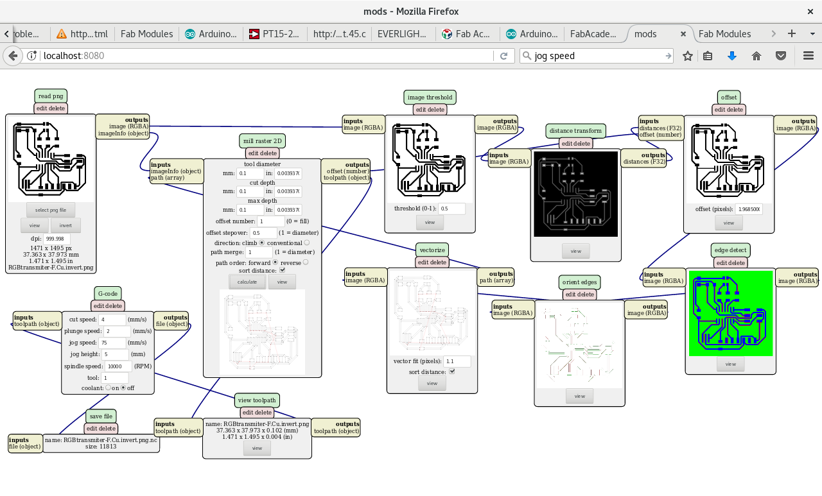Bookmark this page with the star

point(688,56)
